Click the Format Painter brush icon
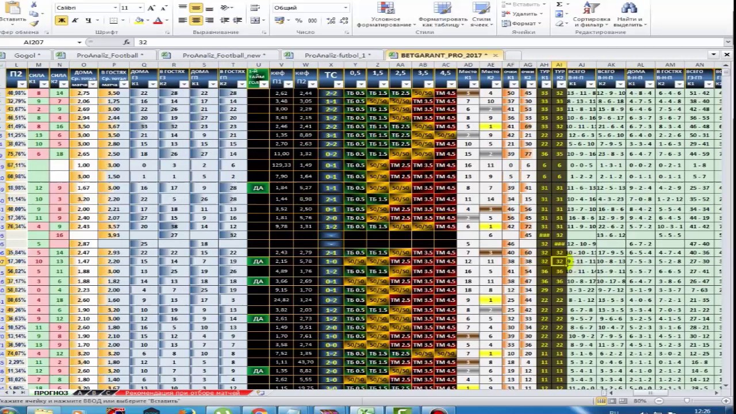Image resolution: width=736 pixels, height=414 pixels. [x=34, y=24]
